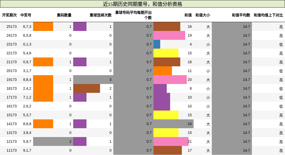
Task: Click winning number 3,1,7
Action: pyautogui.click(x=27, y=71)
